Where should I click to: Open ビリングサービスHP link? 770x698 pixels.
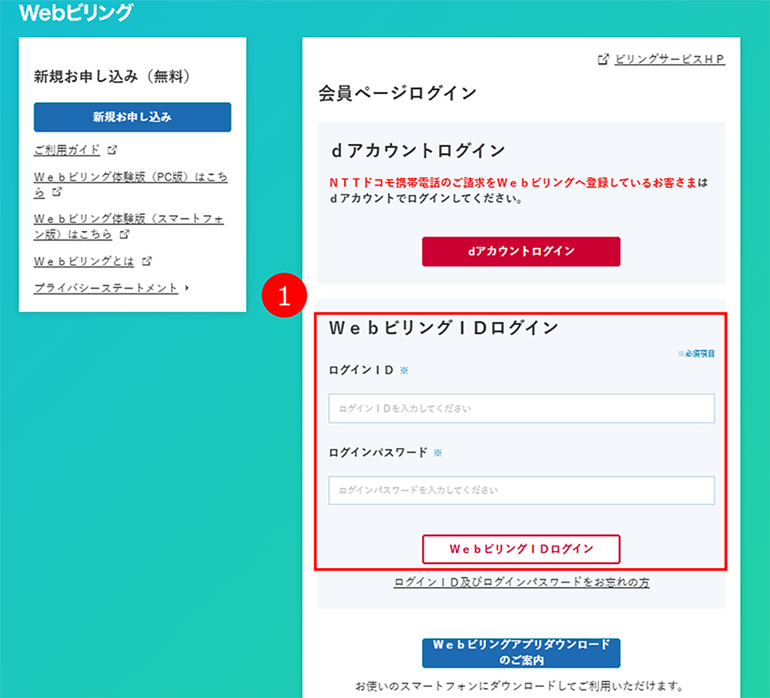670,59
